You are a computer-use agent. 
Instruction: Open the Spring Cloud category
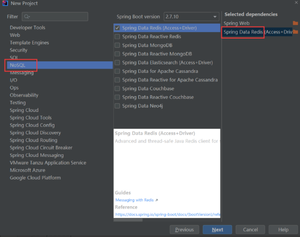tap(24, 110)
